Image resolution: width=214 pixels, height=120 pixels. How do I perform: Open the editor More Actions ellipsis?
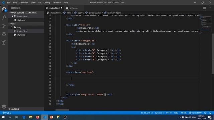[210, 8]
